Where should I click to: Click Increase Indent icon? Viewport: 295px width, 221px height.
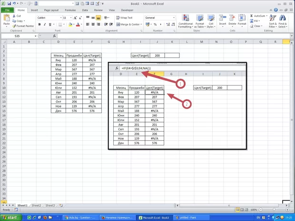click(x=111, y=24)
